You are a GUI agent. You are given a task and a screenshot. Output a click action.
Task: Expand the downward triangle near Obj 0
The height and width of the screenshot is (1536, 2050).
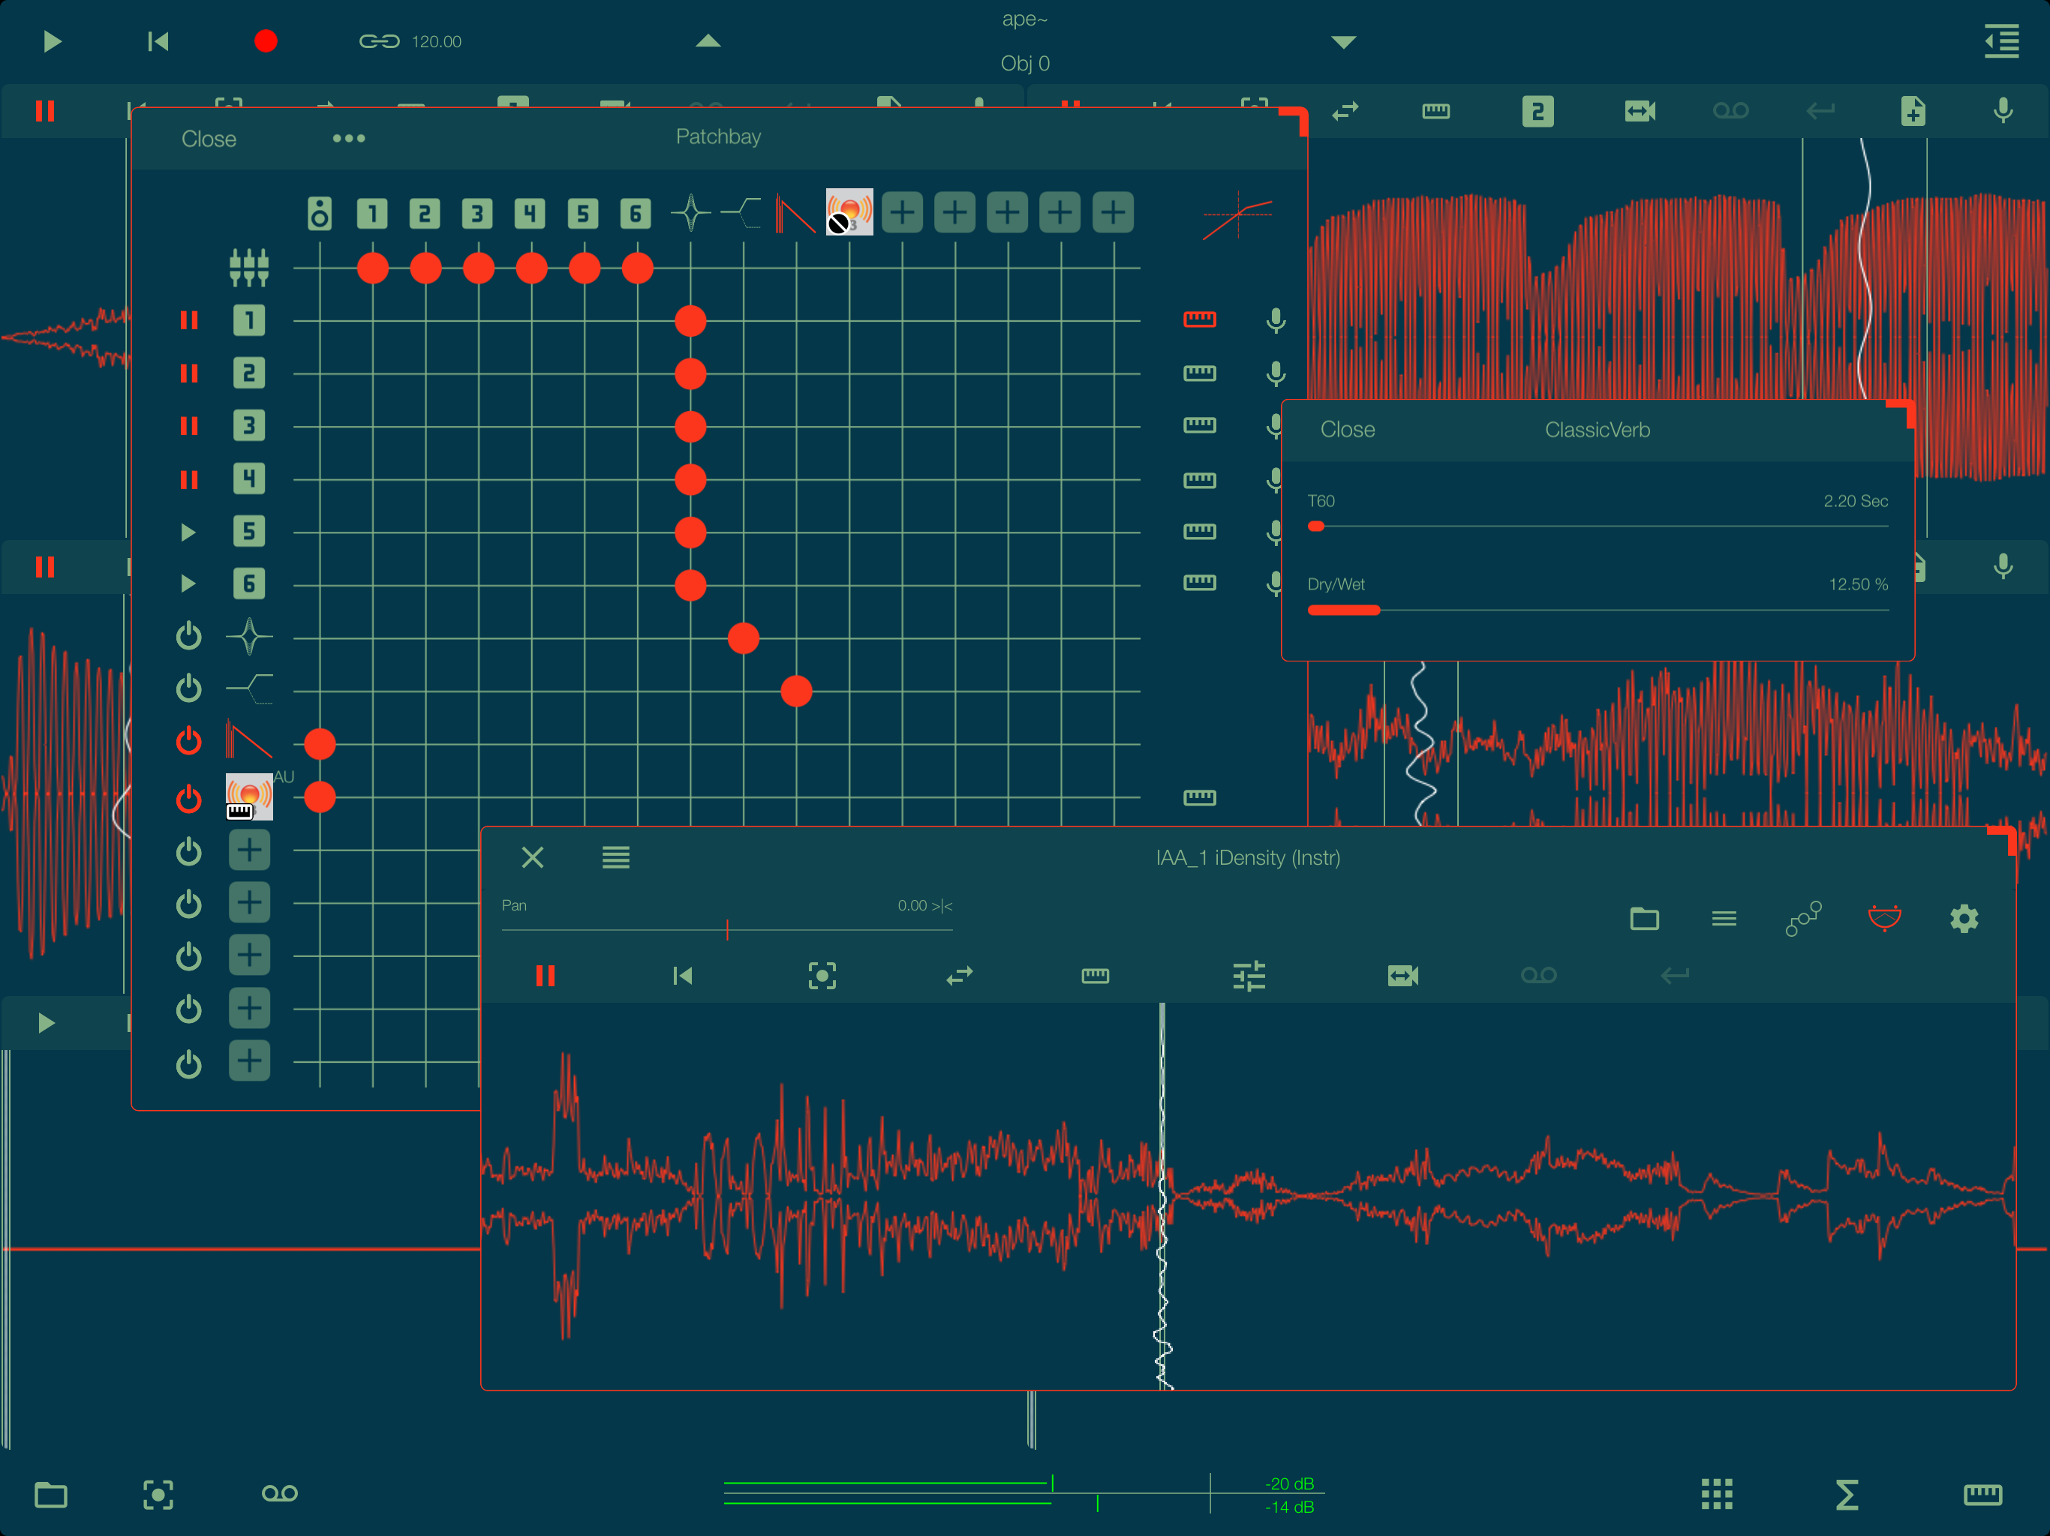click(x=1343, y=42)
